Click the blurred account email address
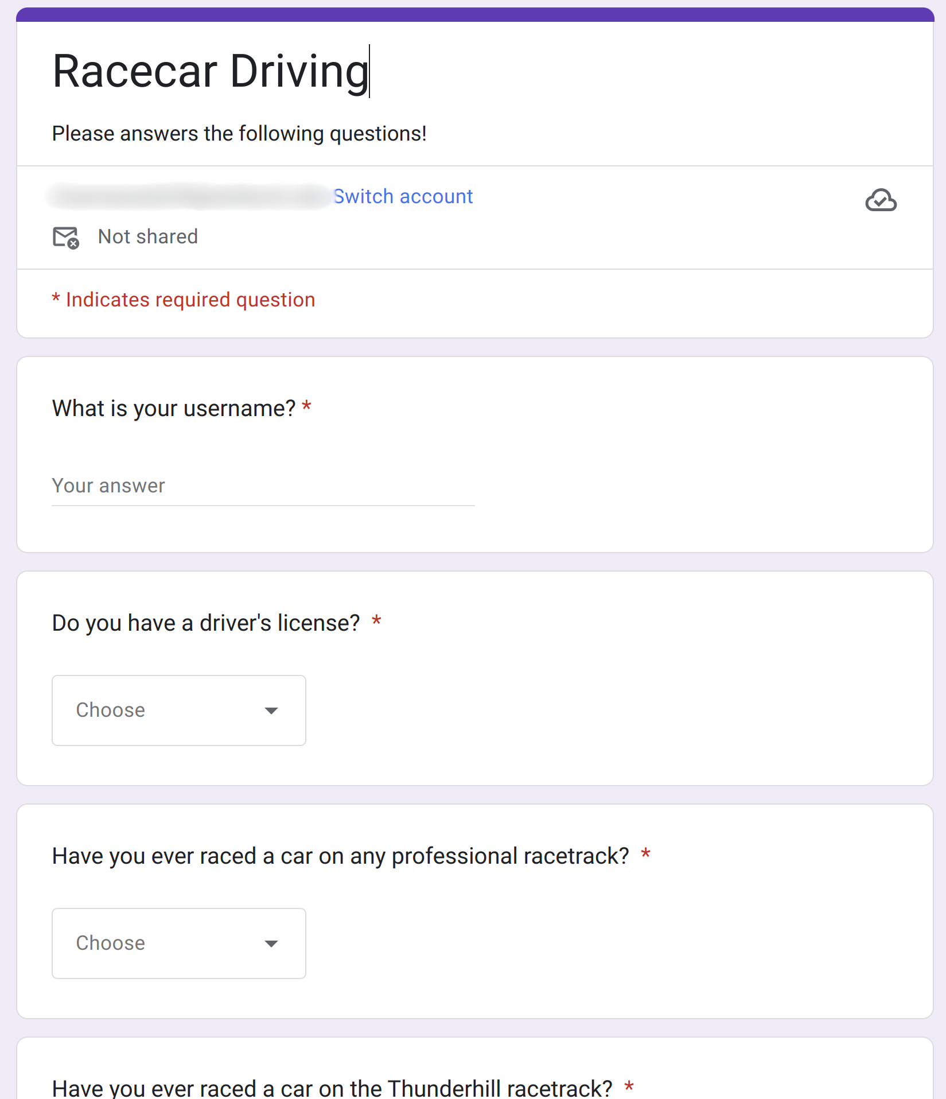This screenshot has height=1099, width=946. tap(189, 196)
